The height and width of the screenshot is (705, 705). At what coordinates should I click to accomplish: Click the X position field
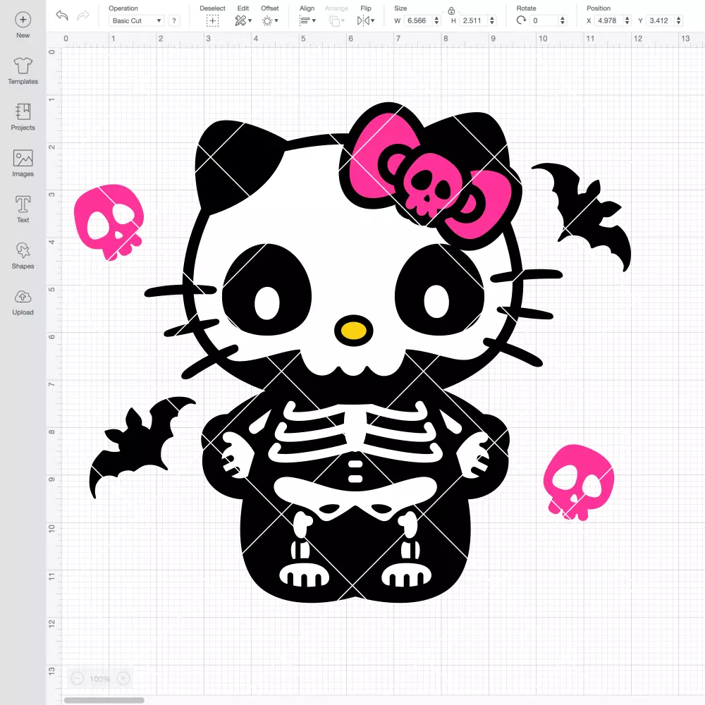click(609, 20)
